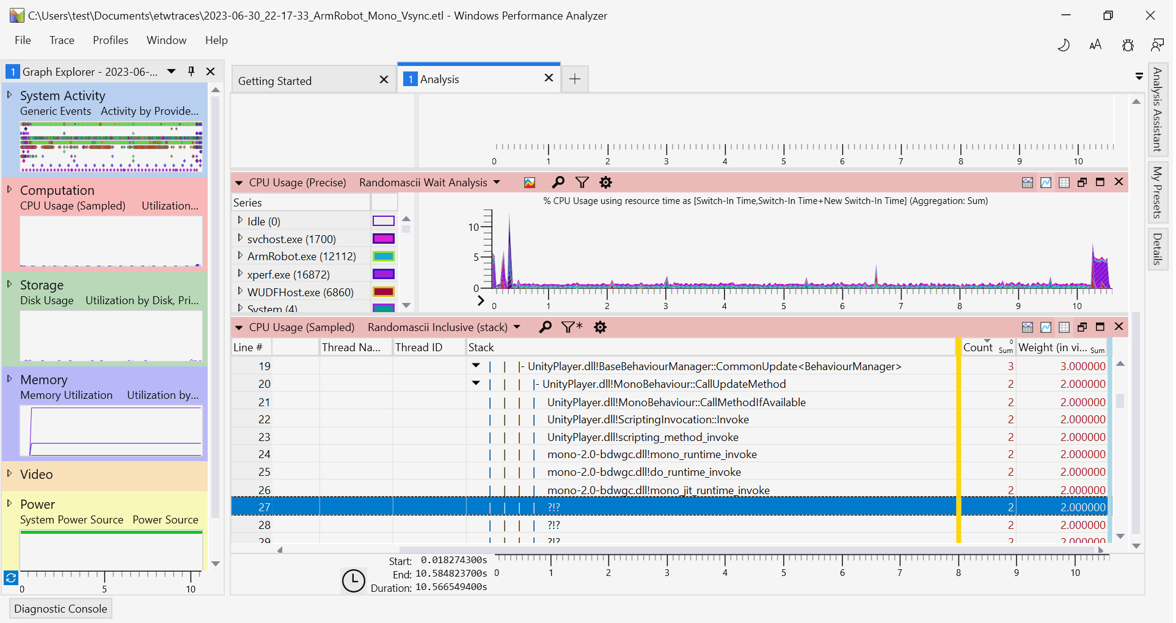Expand the Idle (0) series

coord(240,220)
